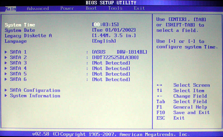Expand the SATA 2 arrow
The width and height of the screenshot is (223, 137).
point(6,57)
